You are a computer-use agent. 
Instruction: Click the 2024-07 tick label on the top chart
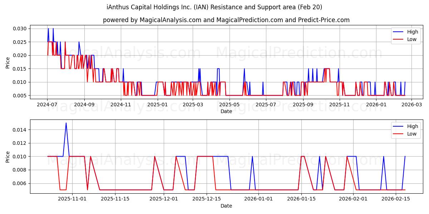tap(47, 105)
